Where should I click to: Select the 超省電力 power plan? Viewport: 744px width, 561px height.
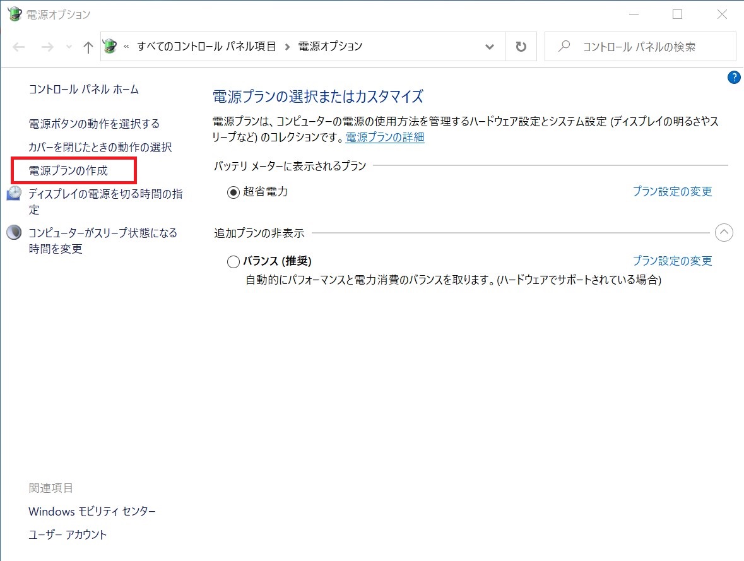232,192
